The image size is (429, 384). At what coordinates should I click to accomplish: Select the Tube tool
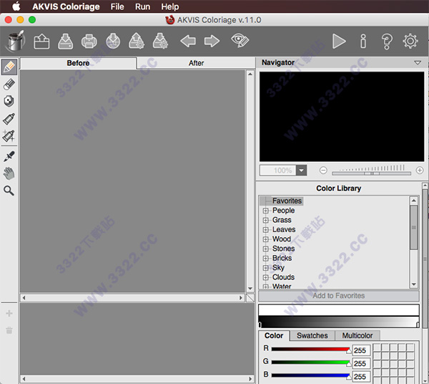9,119
